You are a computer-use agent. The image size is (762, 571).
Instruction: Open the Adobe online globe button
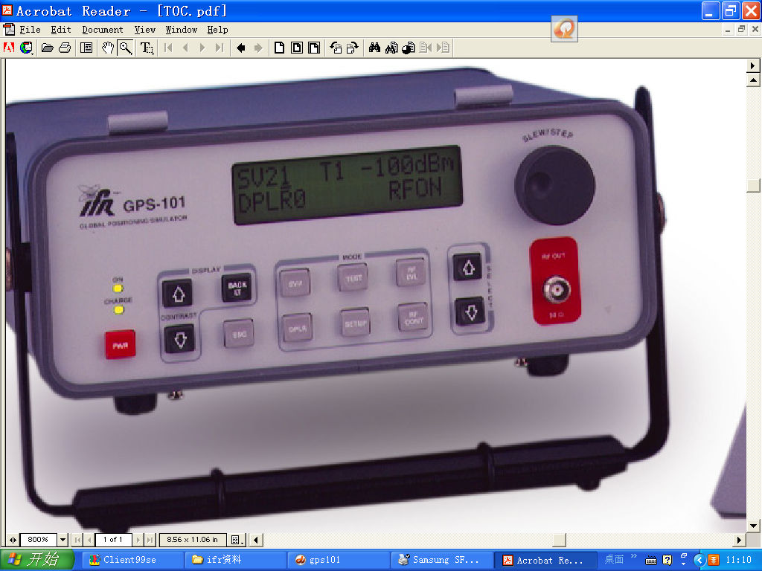tap(26, 48)
